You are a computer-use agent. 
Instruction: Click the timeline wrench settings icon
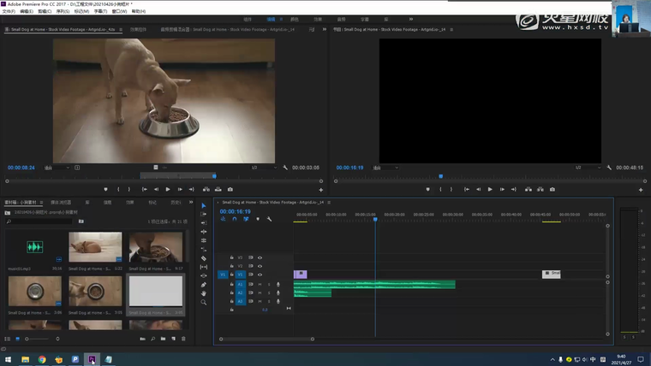pyautogui.click(x=269, y=219)
